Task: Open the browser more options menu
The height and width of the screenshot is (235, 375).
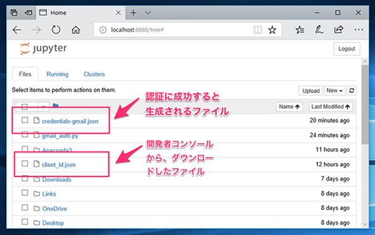Action: (x=359, y=30)
